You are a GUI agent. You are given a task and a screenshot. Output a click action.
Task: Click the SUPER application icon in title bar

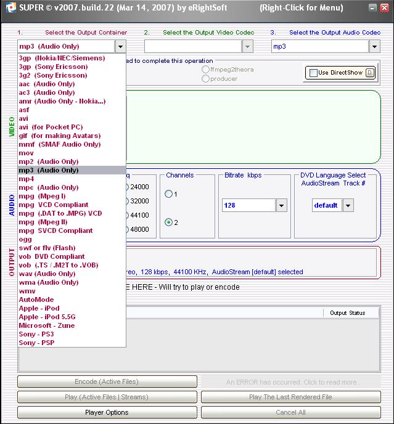10,7
